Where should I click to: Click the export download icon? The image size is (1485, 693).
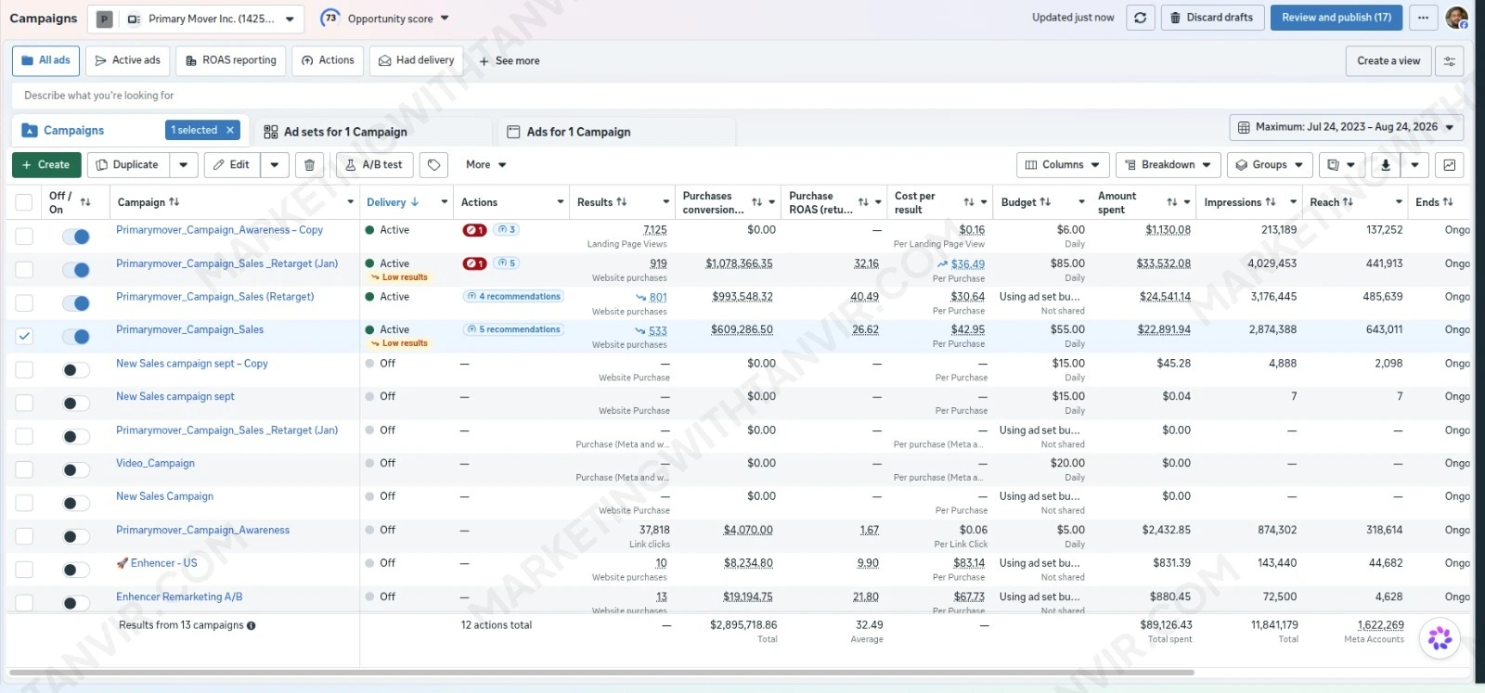pyautogui.click(x=1386, y=165)
